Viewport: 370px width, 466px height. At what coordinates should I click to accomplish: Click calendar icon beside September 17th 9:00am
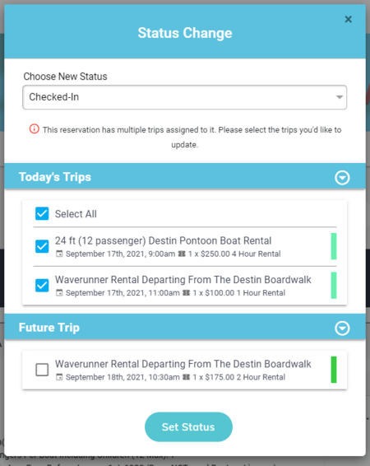tap(59, 254)
